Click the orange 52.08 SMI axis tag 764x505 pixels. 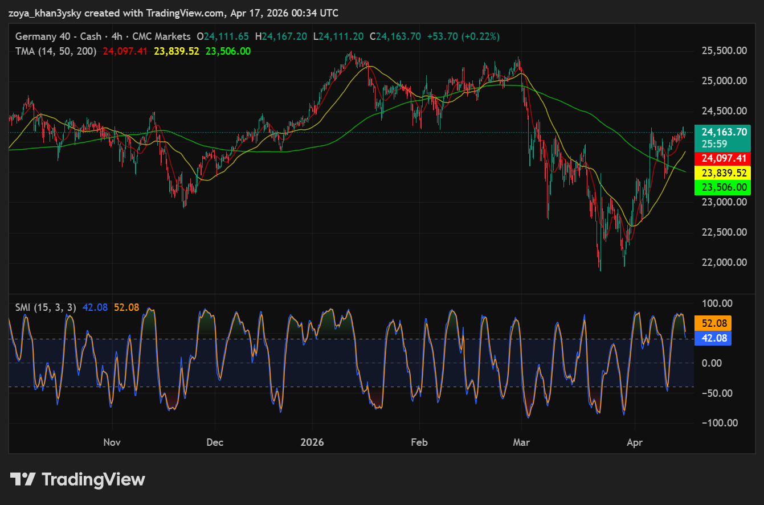713,323
